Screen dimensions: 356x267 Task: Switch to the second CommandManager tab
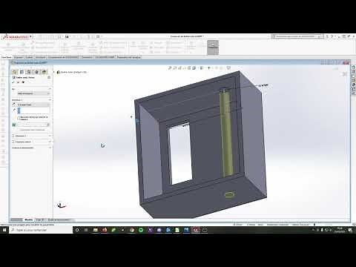[x=19, y=57]
